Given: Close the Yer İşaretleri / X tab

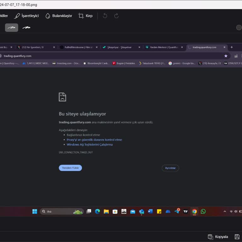Looking at the screenshot, I should point(54,47).
